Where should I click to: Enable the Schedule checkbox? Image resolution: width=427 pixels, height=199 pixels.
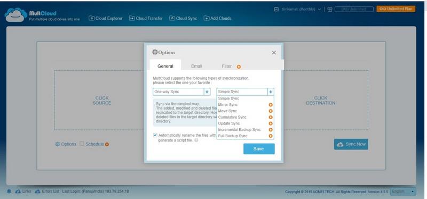click(82, 144)
